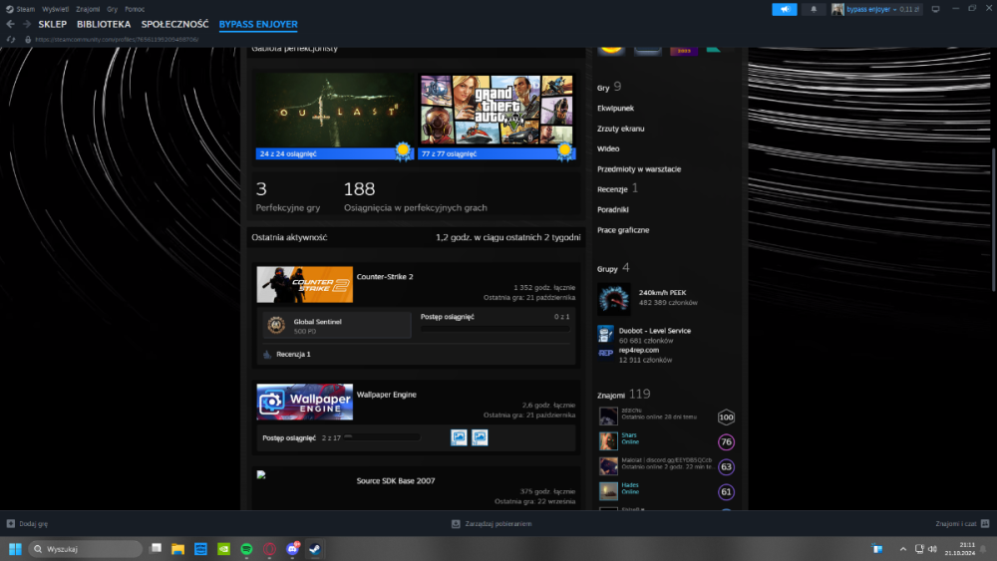This screenshot has height=561, width=997.
Task: Open the Grand Theft Auto V thumbnail
Action: pyautogui.click(x=497, y=111)
